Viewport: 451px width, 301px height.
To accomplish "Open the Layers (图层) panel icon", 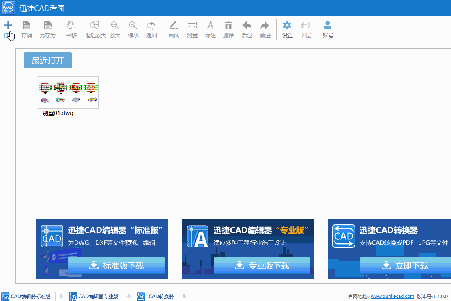I will pyautogui.click(x=305, y=25).
